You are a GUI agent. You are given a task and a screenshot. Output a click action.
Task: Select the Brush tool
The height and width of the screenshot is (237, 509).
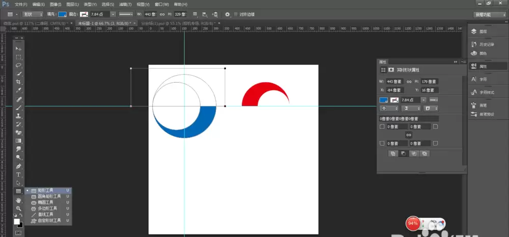click(x=18, y=108)
